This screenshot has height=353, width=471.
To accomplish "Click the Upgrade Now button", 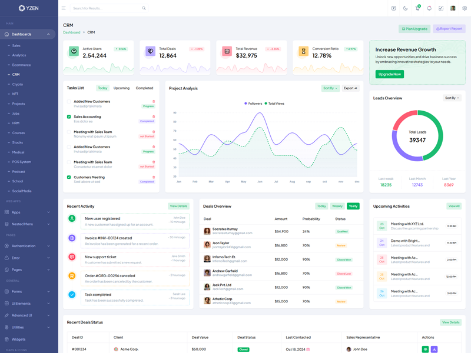I will [389, 74].
